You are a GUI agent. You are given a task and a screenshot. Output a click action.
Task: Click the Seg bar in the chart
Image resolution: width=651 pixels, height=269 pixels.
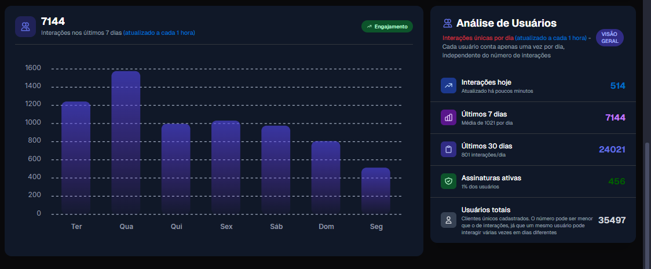pos(376,191)
